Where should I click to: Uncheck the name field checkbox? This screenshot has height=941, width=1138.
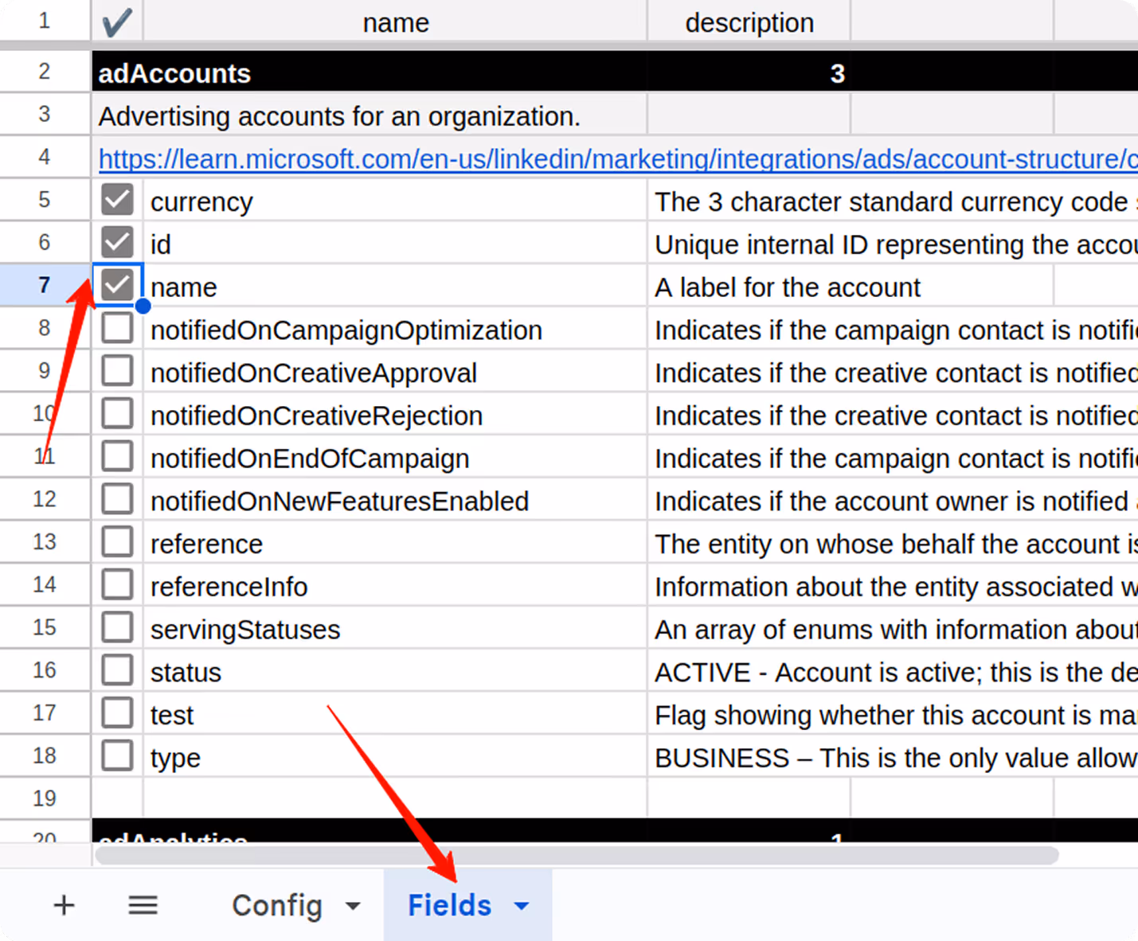(x=116, y=284)
